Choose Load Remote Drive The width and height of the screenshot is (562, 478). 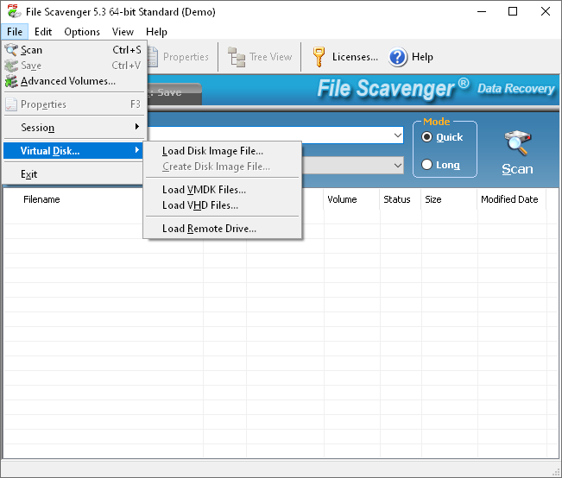tap(209, 229)
